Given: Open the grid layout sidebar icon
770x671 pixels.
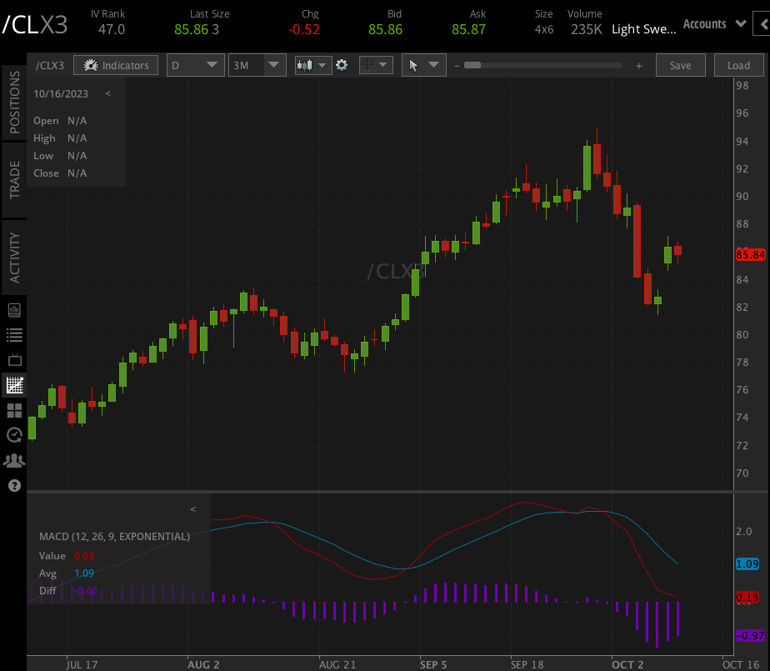Looking at the screenshot, I should (13, 410).
